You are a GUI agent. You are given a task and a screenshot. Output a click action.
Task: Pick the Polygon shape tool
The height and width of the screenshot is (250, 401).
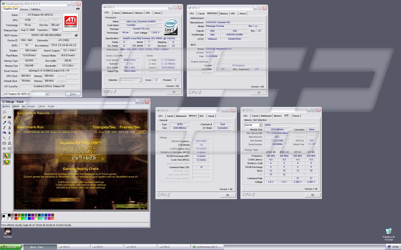(10, 143)
